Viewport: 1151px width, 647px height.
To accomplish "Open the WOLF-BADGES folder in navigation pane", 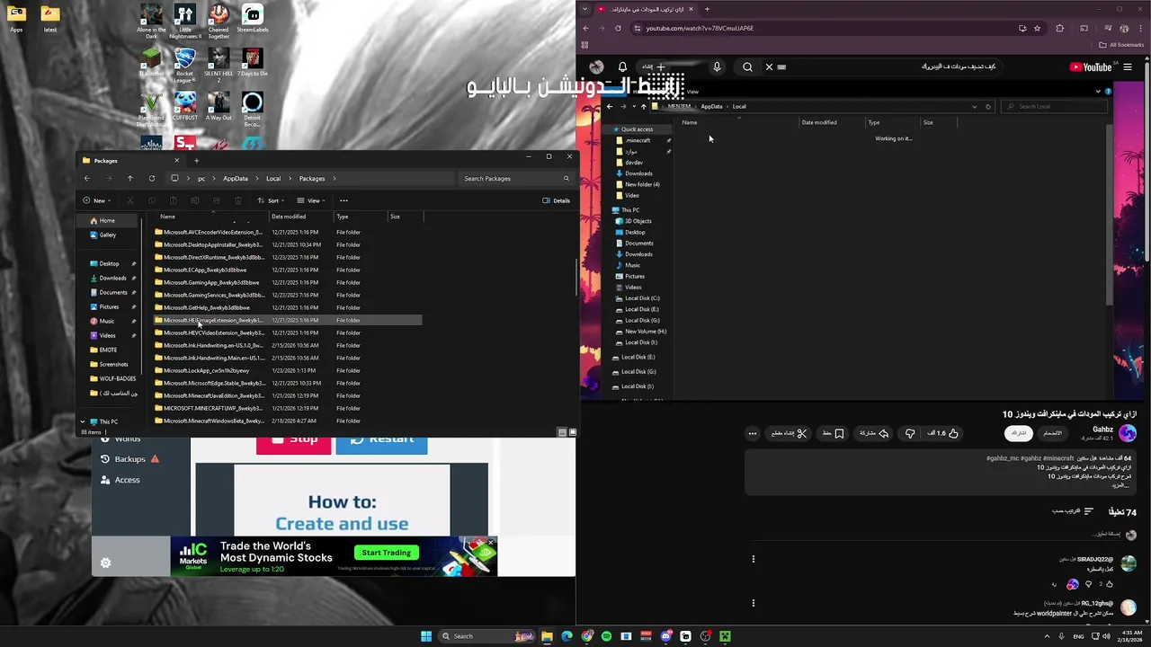I will (x=117, y=378).
